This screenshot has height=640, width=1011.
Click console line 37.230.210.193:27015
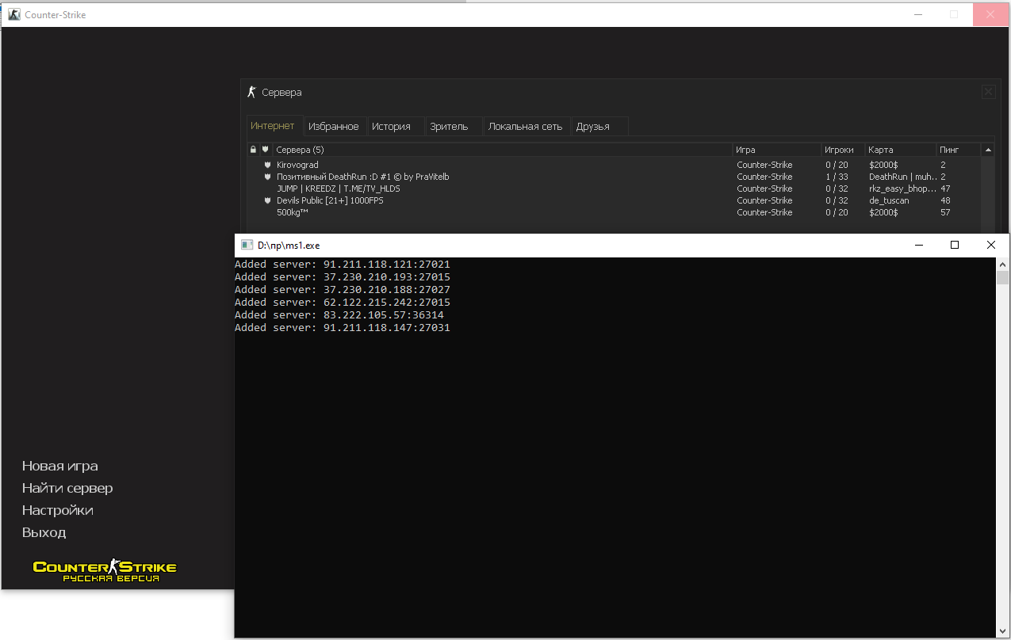[343, 276]
